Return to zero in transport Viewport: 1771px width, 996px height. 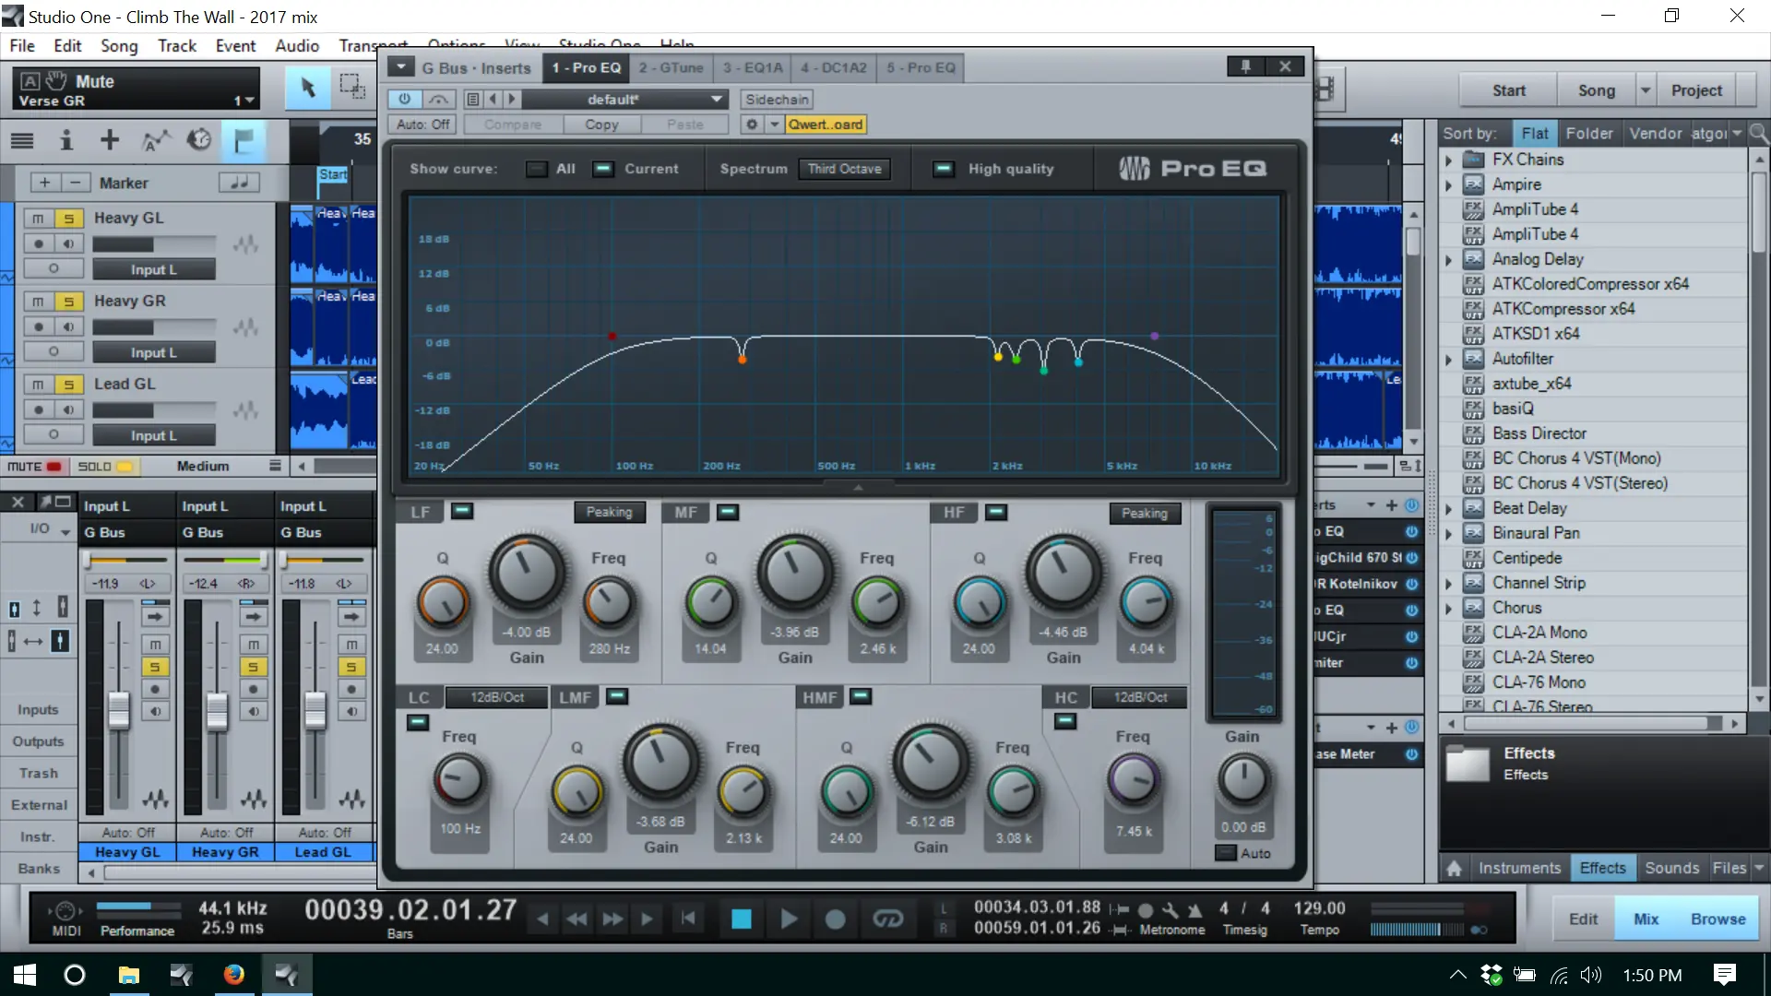[687, 919]
